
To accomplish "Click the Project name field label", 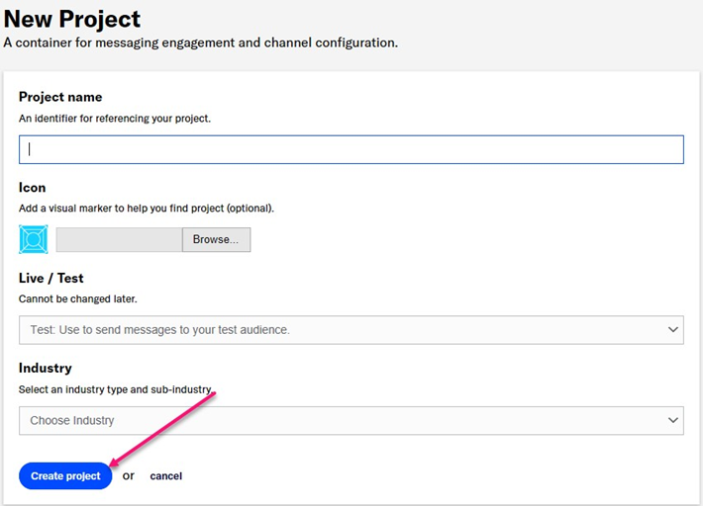I will tap(60, 97).
